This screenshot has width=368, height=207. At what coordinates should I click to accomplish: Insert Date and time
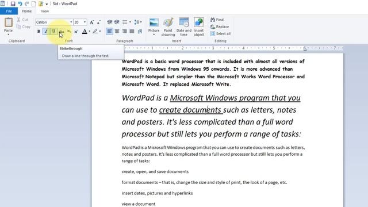point(184,27)
